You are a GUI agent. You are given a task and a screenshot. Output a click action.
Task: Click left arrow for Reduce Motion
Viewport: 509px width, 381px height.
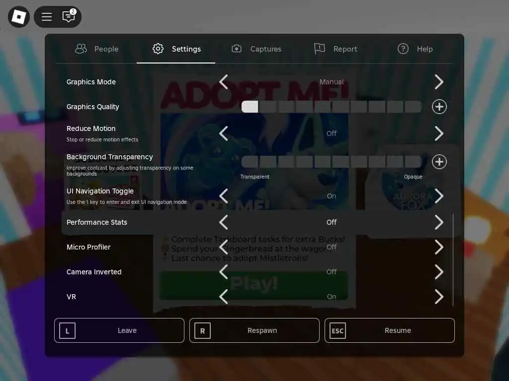point(224,133)
